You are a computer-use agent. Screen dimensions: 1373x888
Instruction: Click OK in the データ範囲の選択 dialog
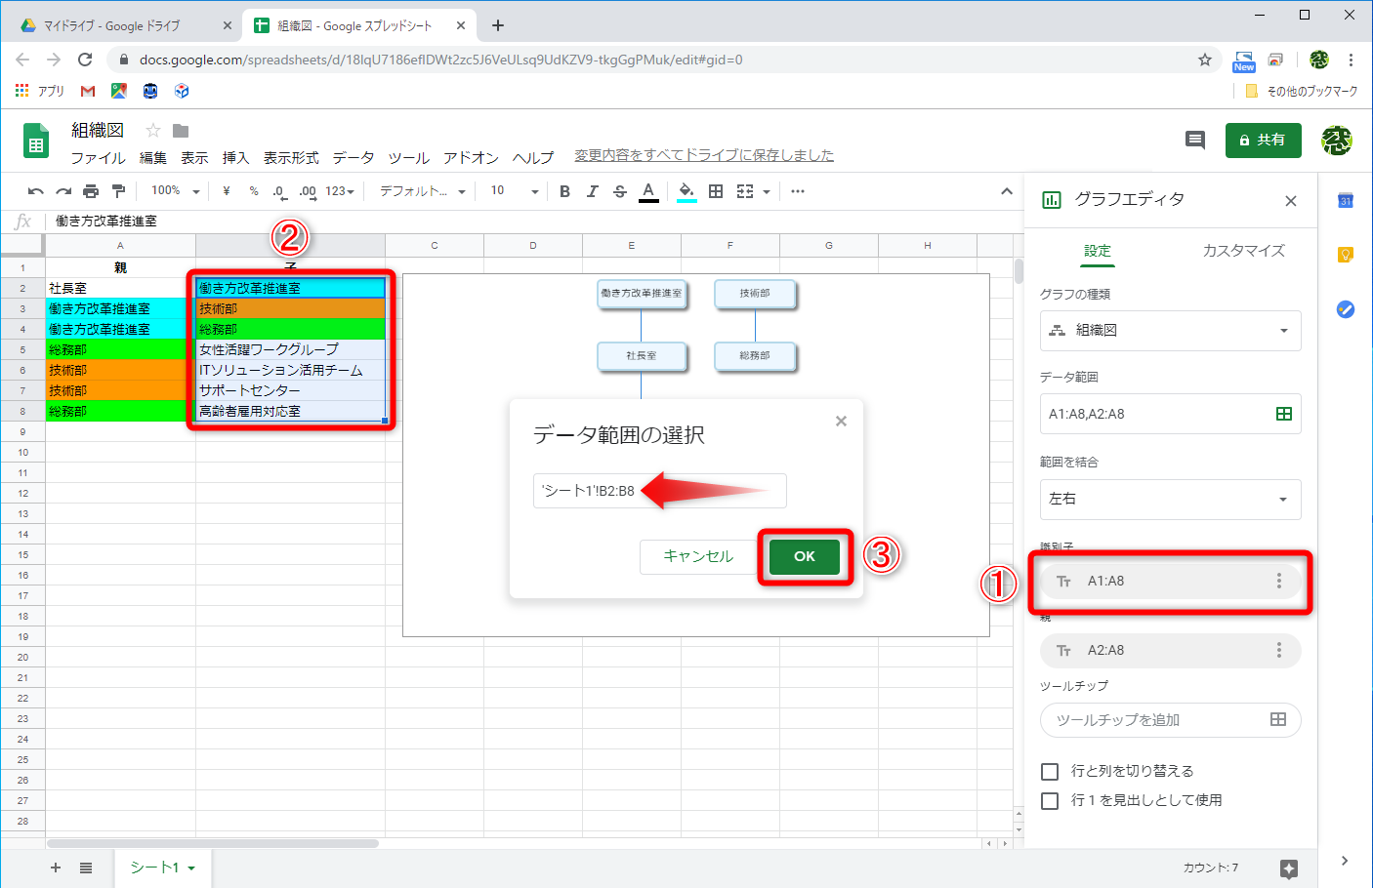tap(805, 556)
